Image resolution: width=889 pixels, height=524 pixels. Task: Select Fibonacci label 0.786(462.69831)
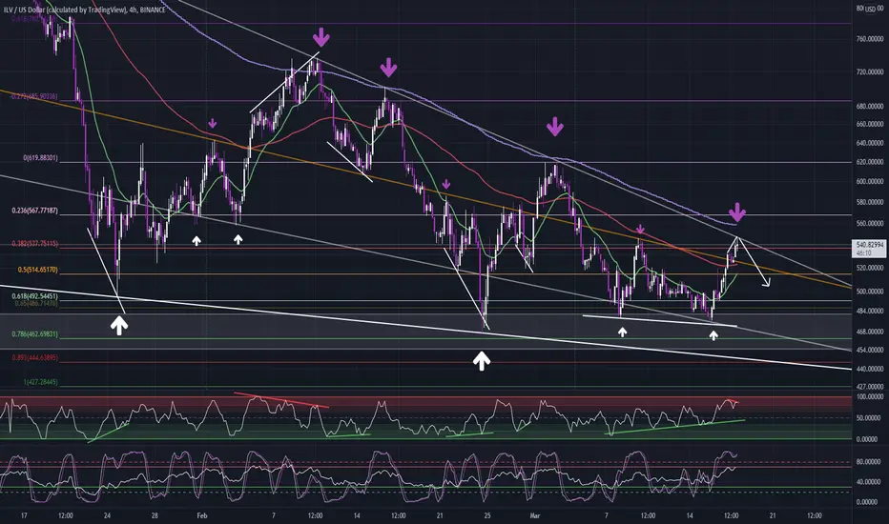point(35,334)
